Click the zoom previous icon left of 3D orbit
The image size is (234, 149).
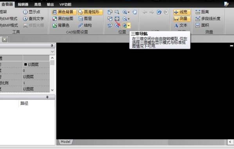[117, 25]
